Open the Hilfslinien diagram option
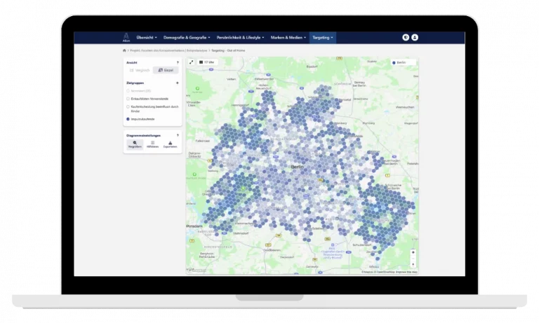 pyautogui.click(x=152, y=143)
